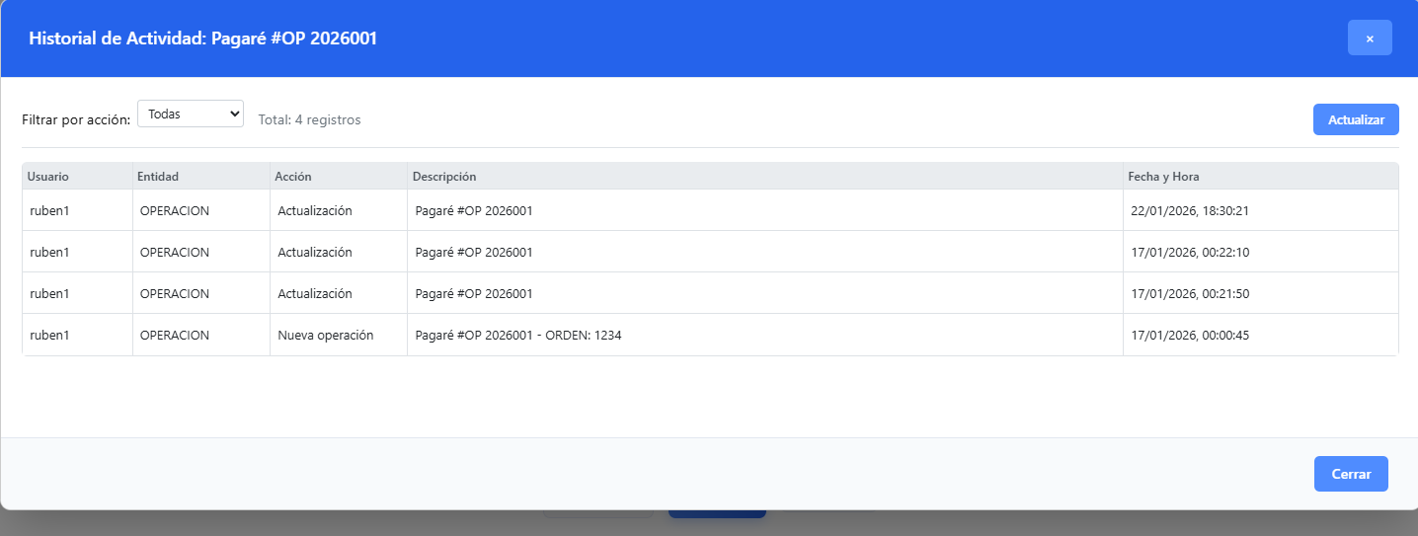Click user ruben1 in the first row
1418x536 pixels.
tap(49, 211)
